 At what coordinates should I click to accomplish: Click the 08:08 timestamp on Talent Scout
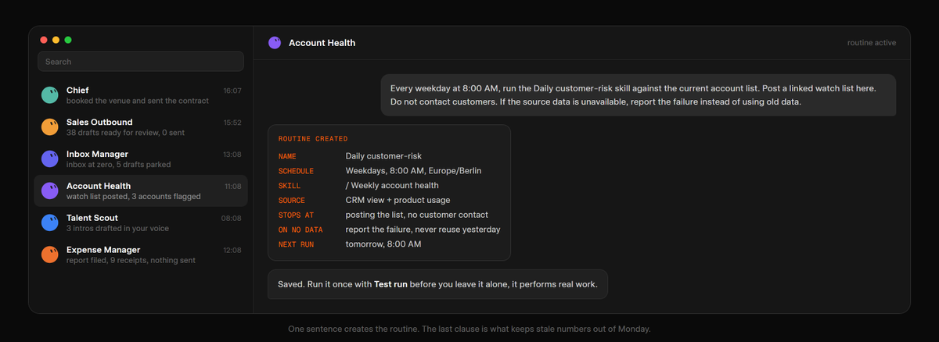click(232, 219)
